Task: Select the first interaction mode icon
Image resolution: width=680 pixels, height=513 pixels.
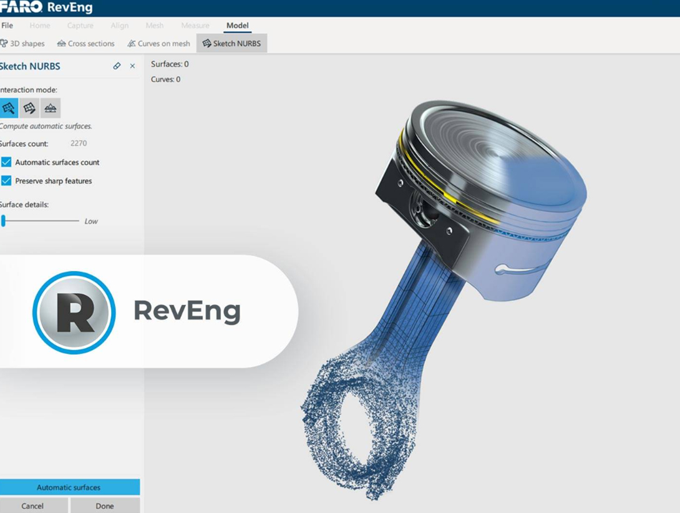Action: point(9,108)
